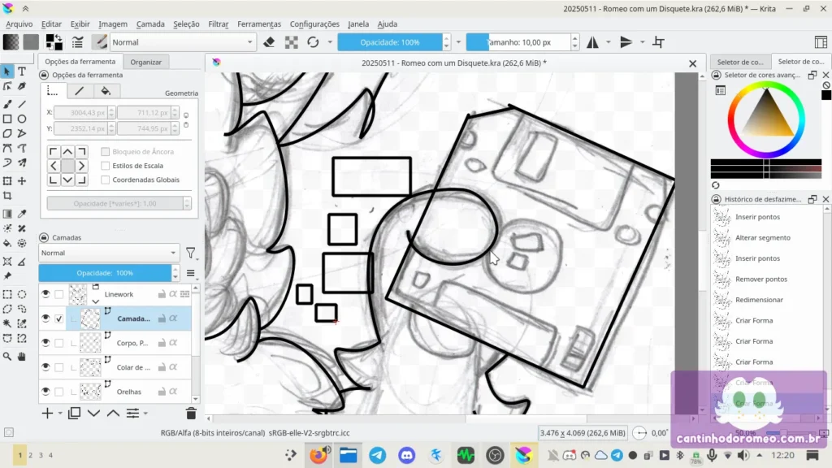Open the brush blending mode Normal dropdown
The height and width of the screenshot is (468, 832).
tap(183, 42)
